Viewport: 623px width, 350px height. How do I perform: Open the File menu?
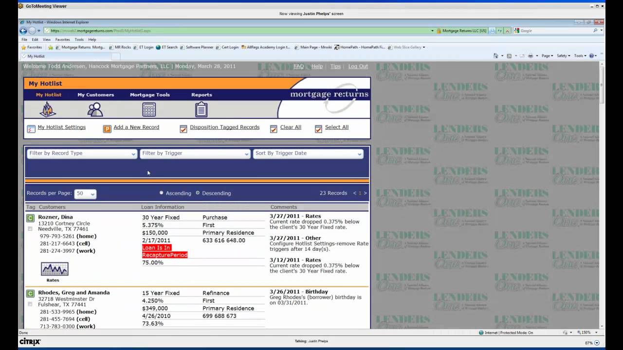click(24, 39)
